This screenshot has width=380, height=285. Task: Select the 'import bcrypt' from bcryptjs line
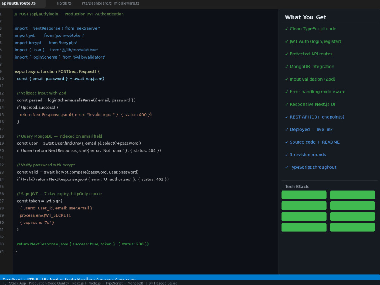pyautogui.click(x=46, y=43)
